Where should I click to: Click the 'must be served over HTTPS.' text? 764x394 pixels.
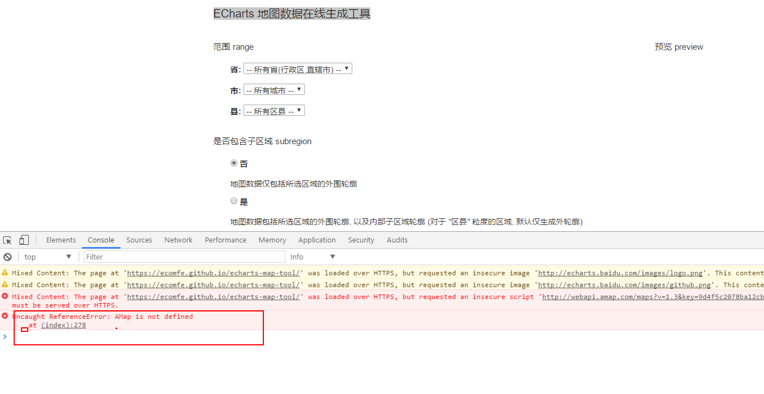pyautogui.click(x=65, y=305)
